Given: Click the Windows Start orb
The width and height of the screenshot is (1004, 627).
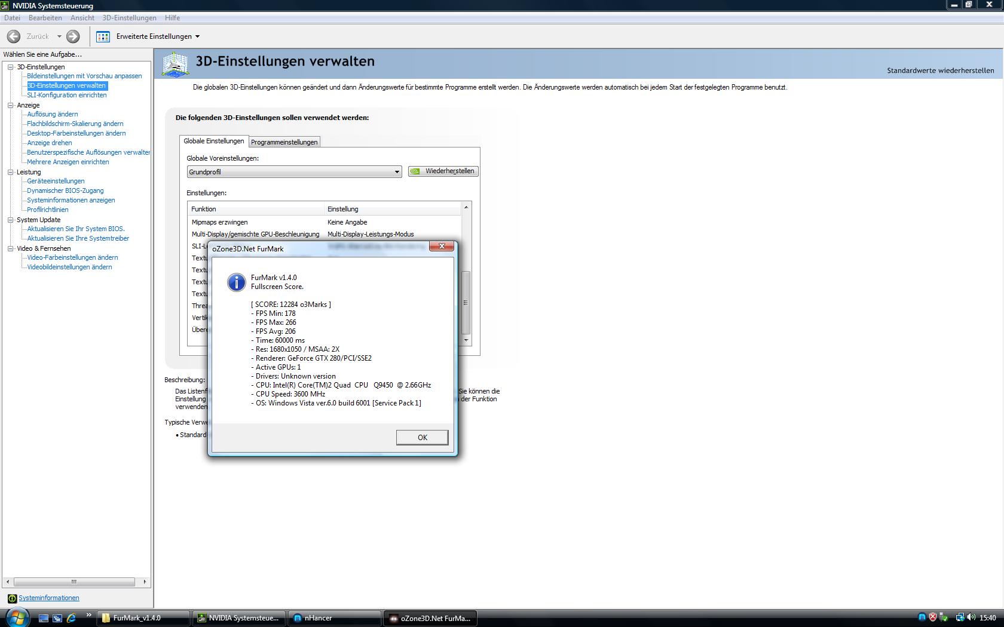Looking at the screenshot, I should (17, 617).
